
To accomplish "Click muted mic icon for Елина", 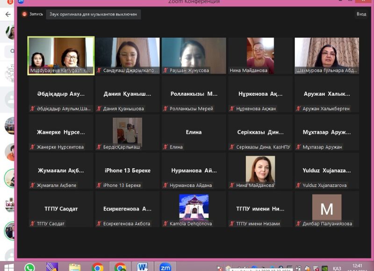I will tap(165, 147).
